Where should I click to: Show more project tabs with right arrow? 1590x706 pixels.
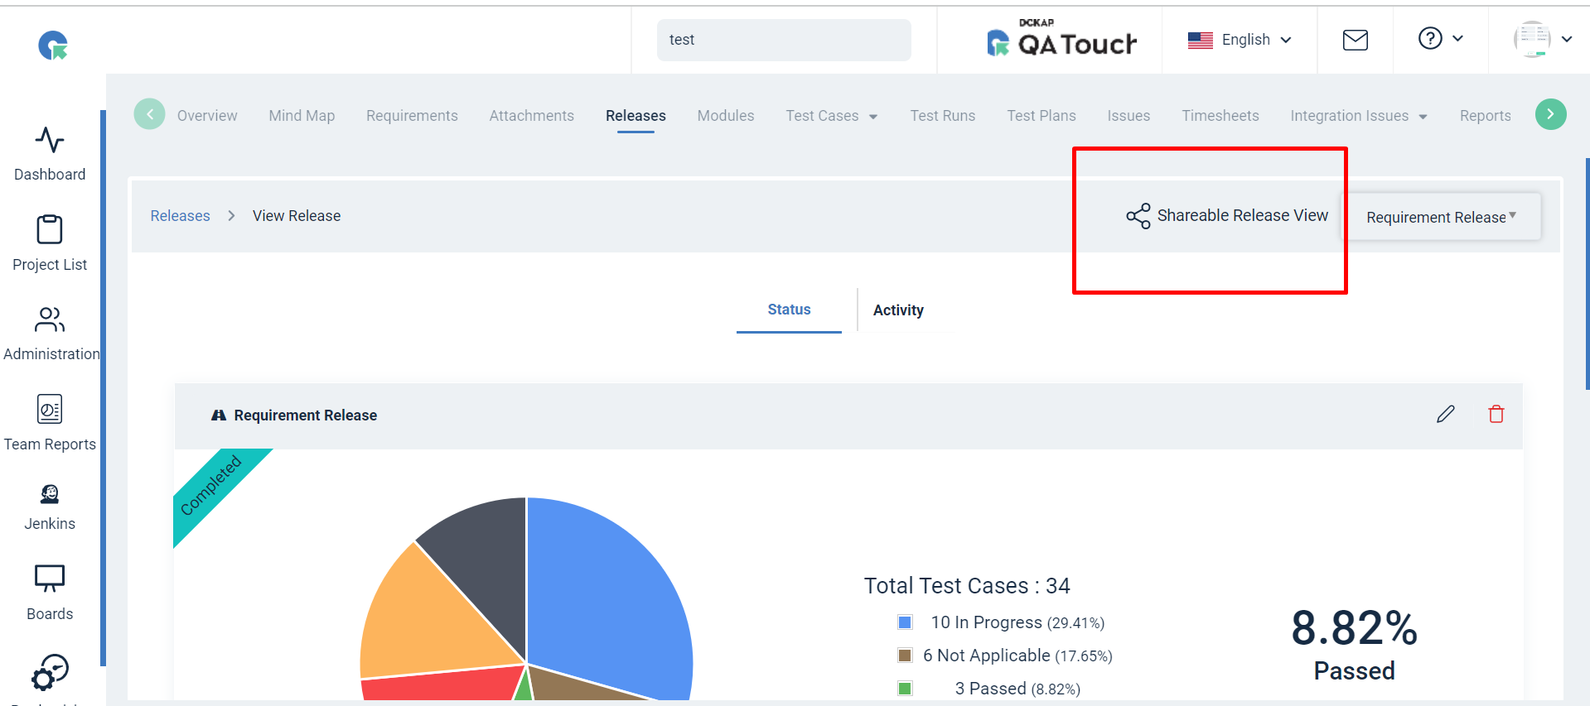tap(1551, 114)
